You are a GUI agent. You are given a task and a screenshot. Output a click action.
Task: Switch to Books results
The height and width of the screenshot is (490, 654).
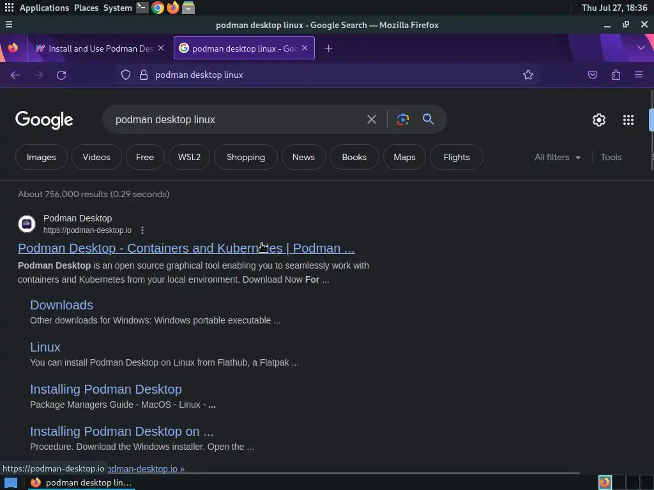(x=354, y=157)
